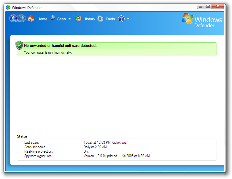Start a scan via Scan label
The image size is (232, 179).
[61, 19]
